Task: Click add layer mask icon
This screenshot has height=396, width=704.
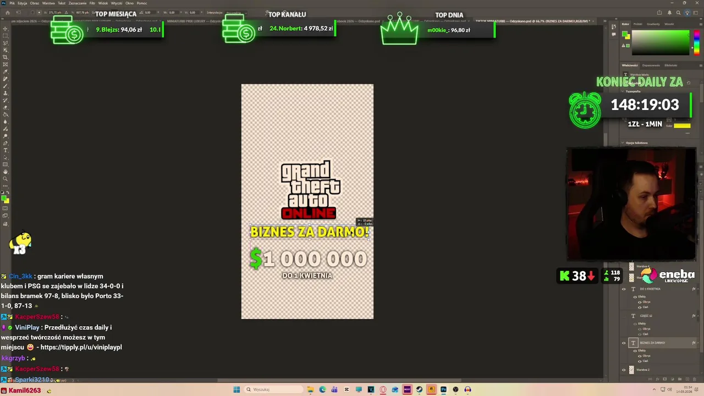Action: (664, 379)
